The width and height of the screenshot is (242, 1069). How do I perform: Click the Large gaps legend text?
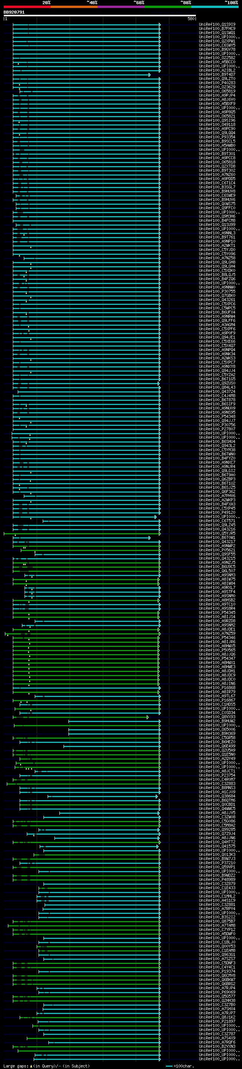47,1066
